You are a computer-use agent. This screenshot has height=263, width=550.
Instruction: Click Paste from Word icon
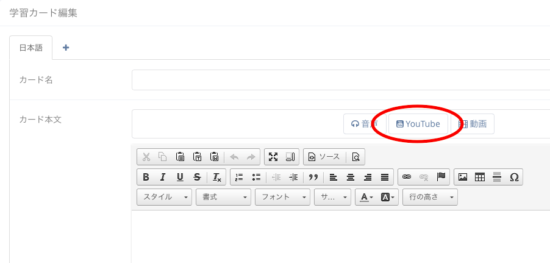[x=214, y=157]
